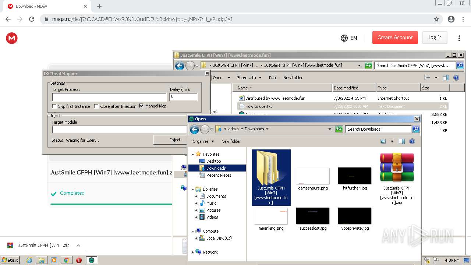Click the Create Account button
This screenshot has height=265, width=471.
point(395,38)
